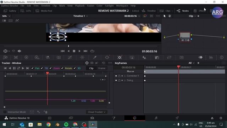Reset the tracker palette
227x128 pixels.
pos(104,63)
